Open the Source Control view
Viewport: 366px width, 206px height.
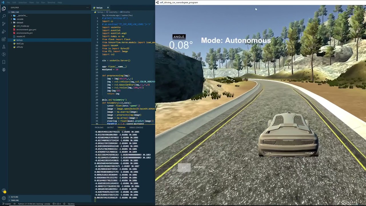pos(4,24)
